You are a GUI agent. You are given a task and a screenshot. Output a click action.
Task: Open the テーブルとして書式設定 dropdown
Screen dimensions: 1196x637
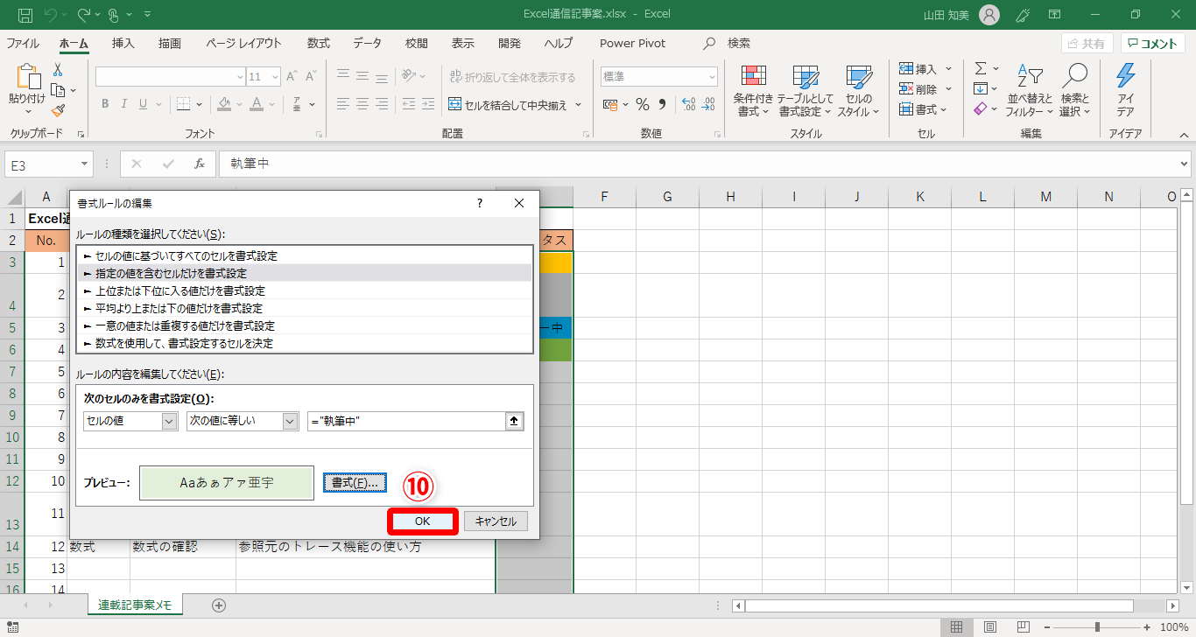pyautogui.click(x=805, y=90)
